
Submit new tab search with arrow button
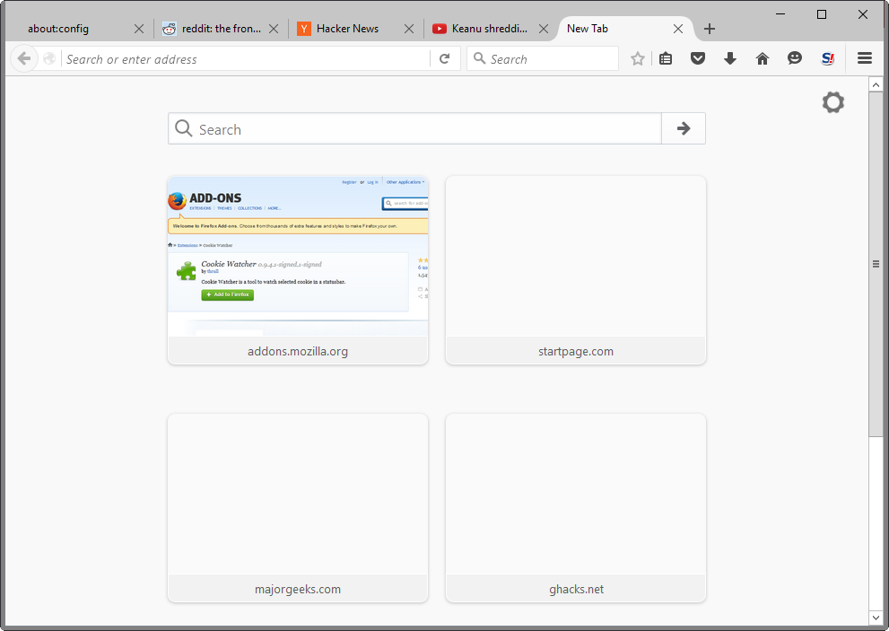[684, 129]
